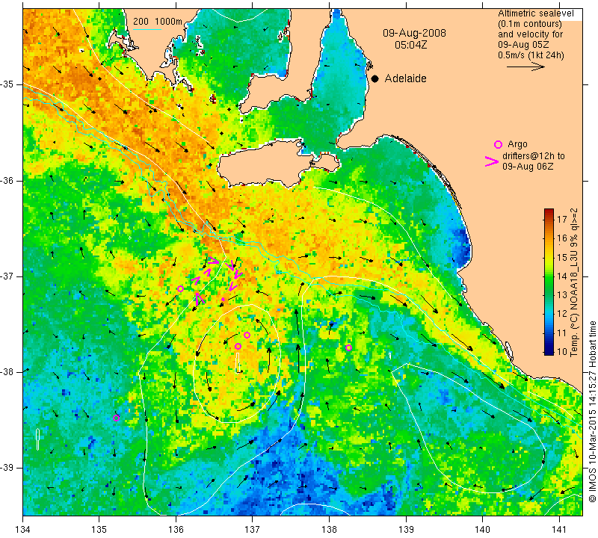Screen dimensions: 598x538
Task: Click the latitude axis label -35
Action: tap(7, 84)
